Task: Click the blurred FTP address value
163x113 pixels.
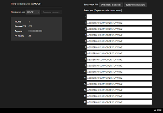Action: coord(35,31)
